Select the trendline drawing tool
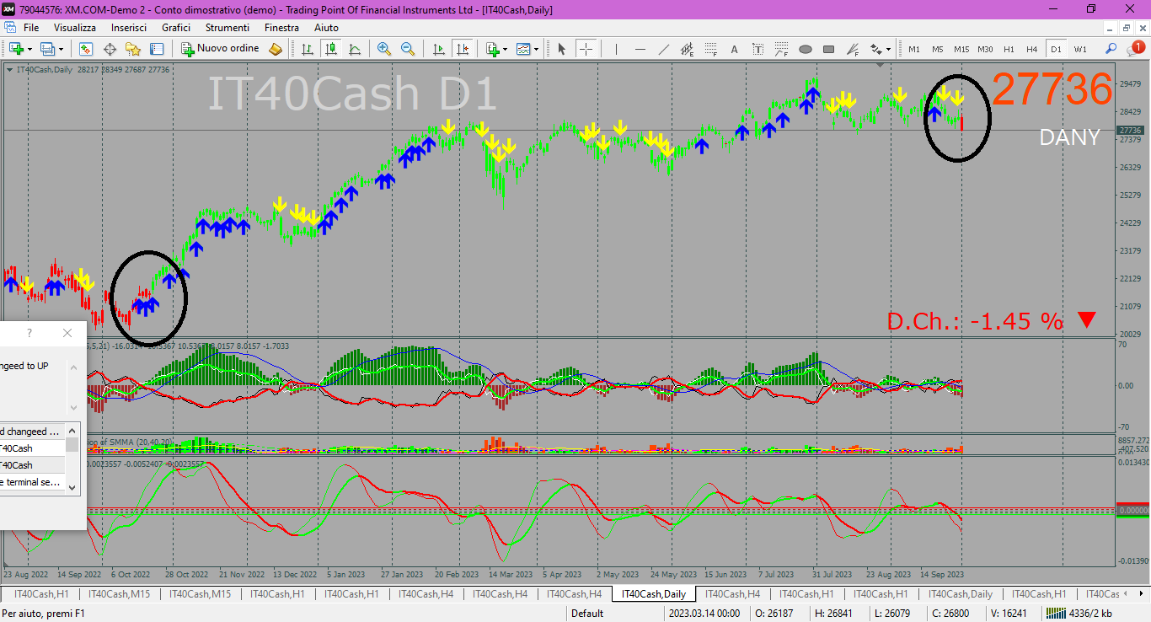 click(663, 49)
